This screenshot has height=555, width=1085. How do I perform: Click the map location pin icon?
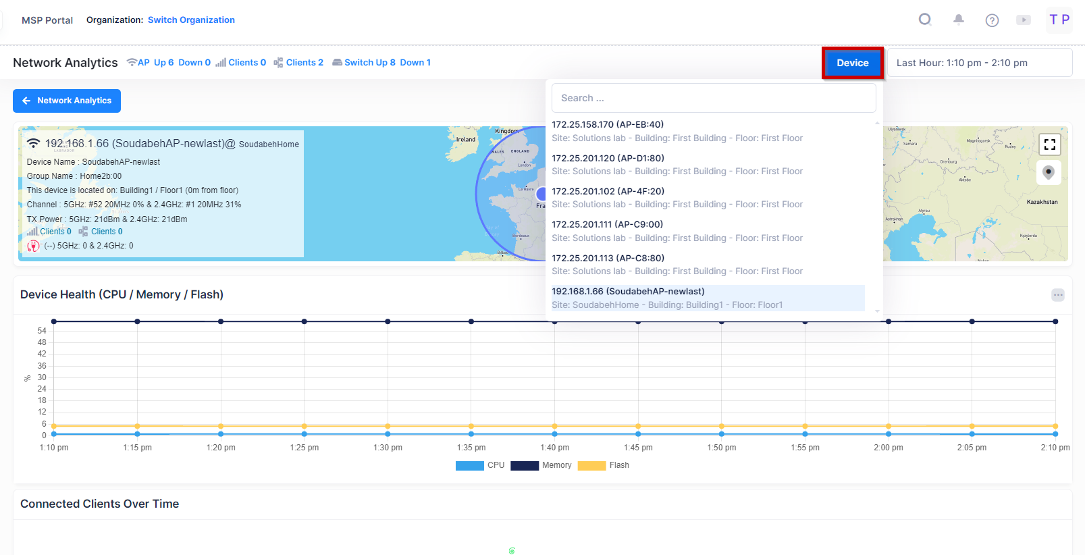(x=1049, y=172)
